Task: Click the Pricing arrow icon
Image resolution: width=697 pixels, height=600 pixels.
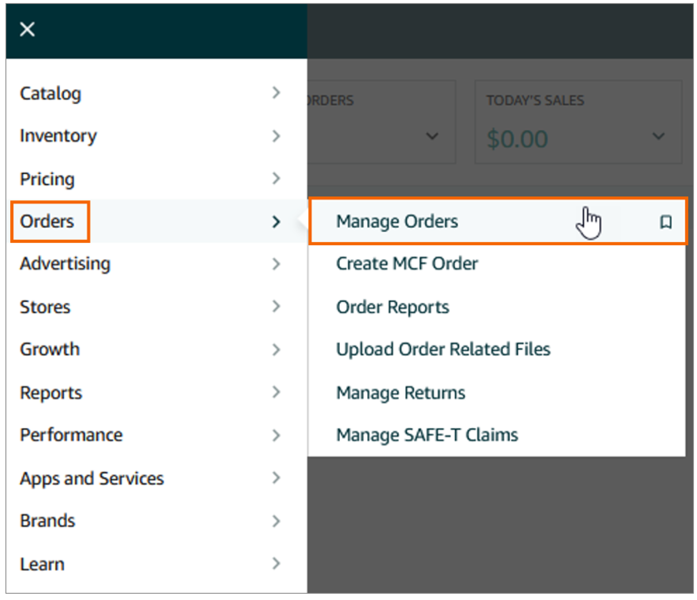Action: 276,179
